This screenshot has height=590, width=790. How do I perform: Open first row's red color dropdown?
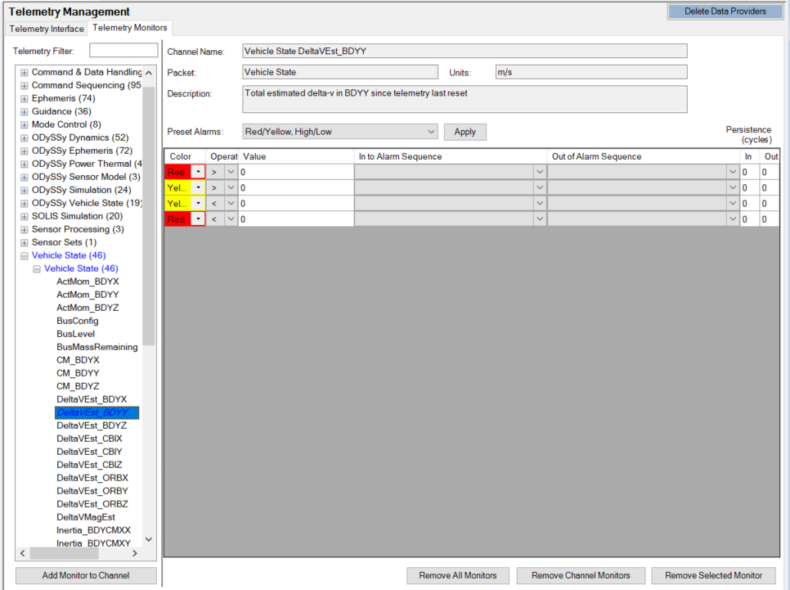click(198, 173)
